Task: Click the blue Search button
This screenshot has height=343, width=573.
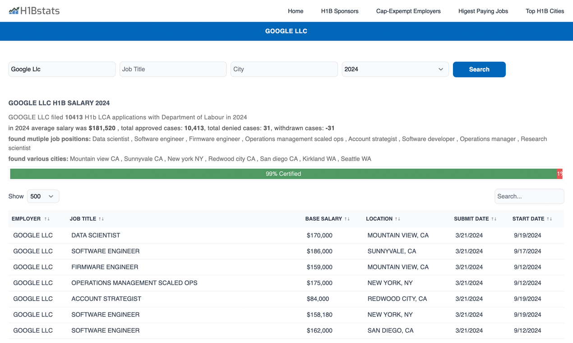Action: tap(479, 70)
